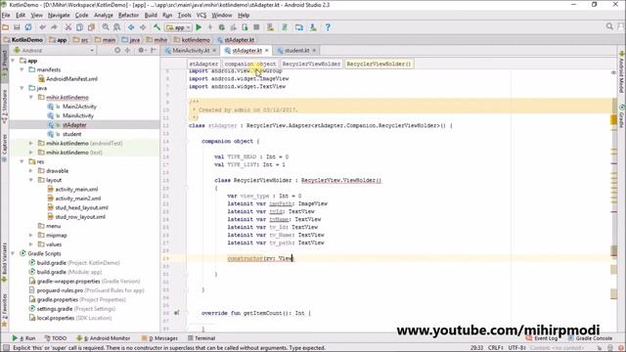Collapse the manifests folder node
The image size is (626, 352).
click(22, 69)
